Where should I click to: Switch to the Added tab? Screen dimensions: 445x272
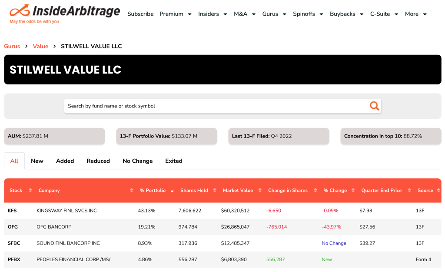coord(65,161)
